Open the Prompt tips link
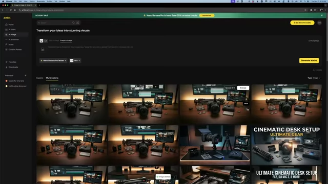328x184 pixels. click(314, 41)
